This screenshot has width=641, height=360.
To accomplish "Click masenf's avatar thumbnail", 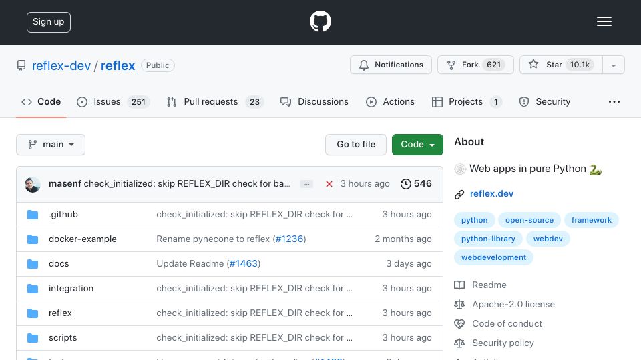I will (33, 185).
